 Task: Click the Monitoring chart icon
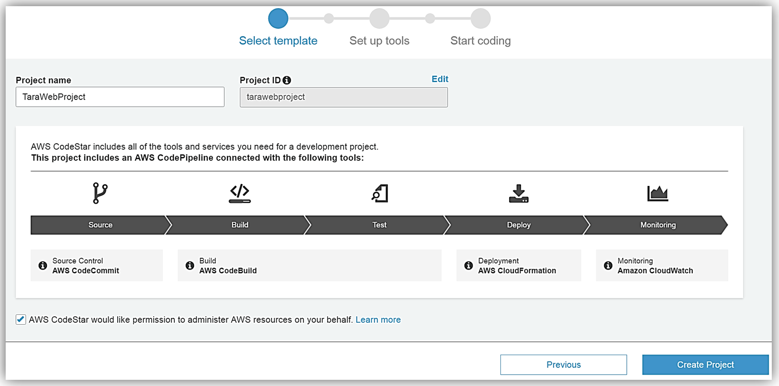coord(658,193)
